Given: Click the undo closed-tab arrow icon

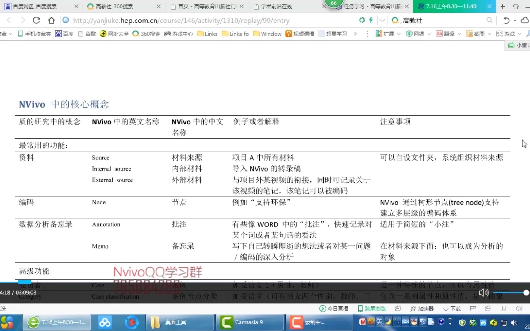Looking at the screenshot, I should click(506, 21).
